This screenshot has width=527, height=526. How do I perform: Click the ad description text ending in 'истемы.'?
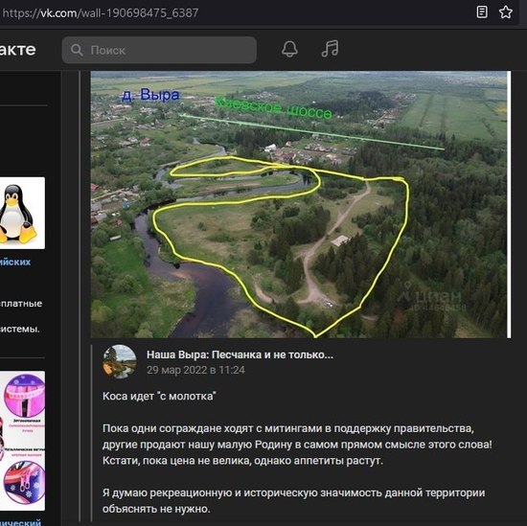click(x=19, y=329)
